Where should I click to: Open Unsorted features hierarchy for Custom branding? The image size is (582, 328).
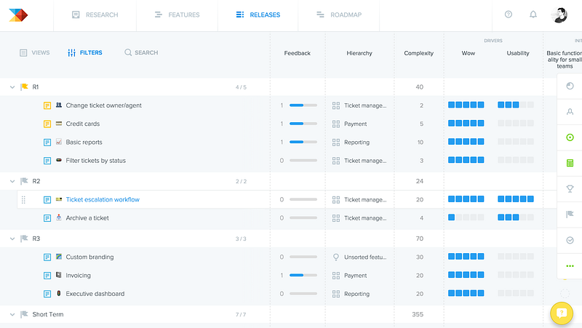[x=359, y=257]
